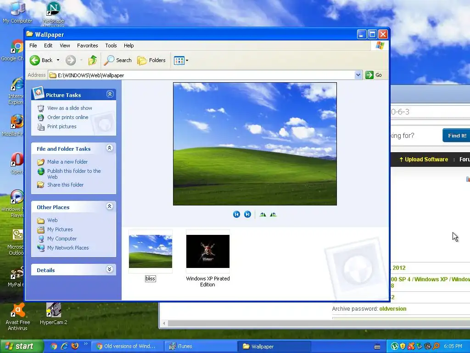Image resolution: width=470 pixels, height=353 pixels.
Task: Expand the quick launch overflow chevron
Action: (85, 344)
